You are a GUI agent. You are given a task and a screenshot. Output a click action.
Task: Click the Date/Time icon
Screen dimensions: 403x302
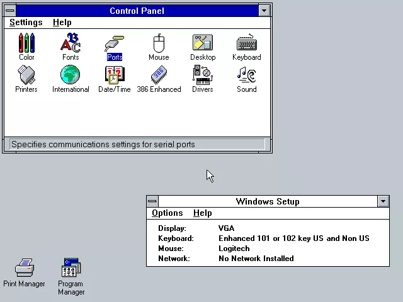coord(115,76)
